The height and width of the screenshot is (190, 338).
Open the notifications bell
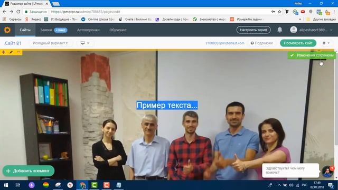point(279,30)
